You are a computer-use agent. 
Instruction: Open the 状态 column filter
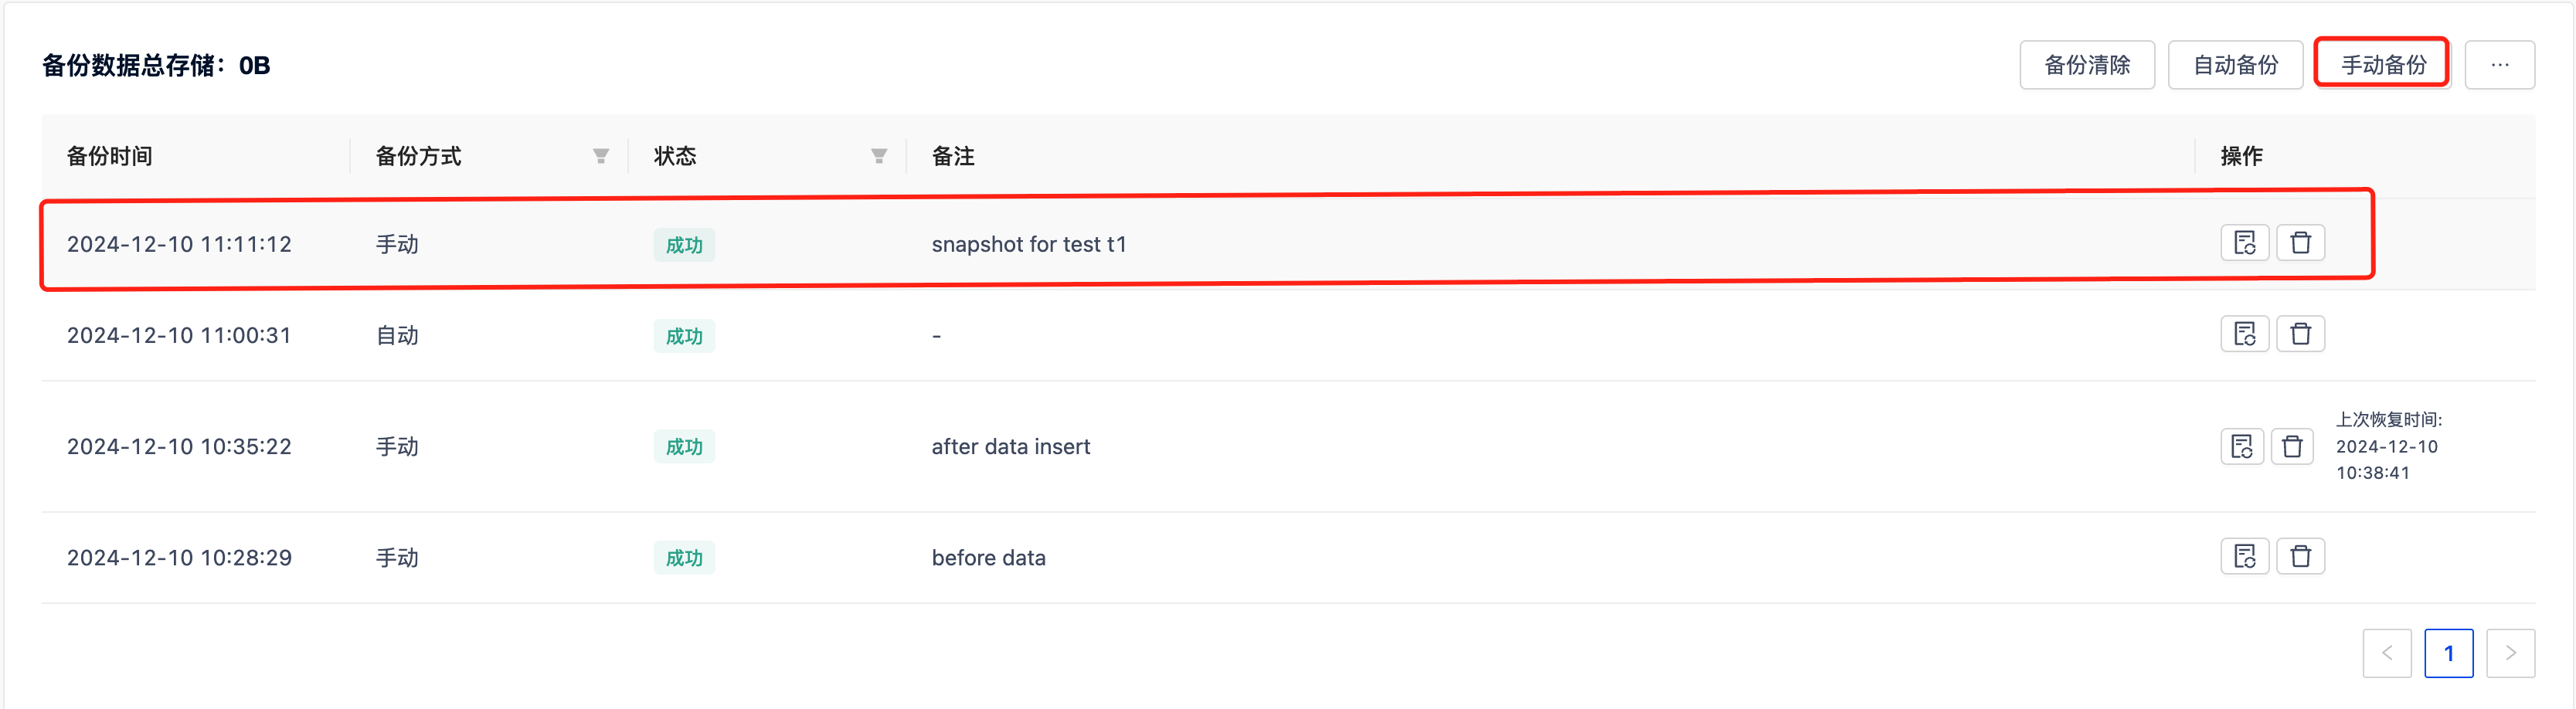(x=878, y=156)
